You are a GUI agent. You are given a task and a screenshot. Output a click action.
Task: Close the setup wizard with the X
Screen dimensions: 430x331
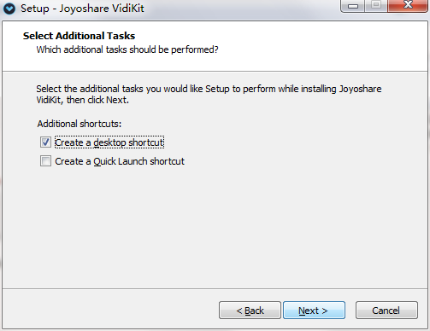pyautogui.click(x=408, y=5)
